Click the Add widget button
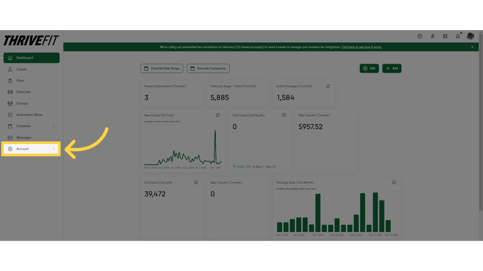Viewport: 483px width, 271px height. (392, 68)
